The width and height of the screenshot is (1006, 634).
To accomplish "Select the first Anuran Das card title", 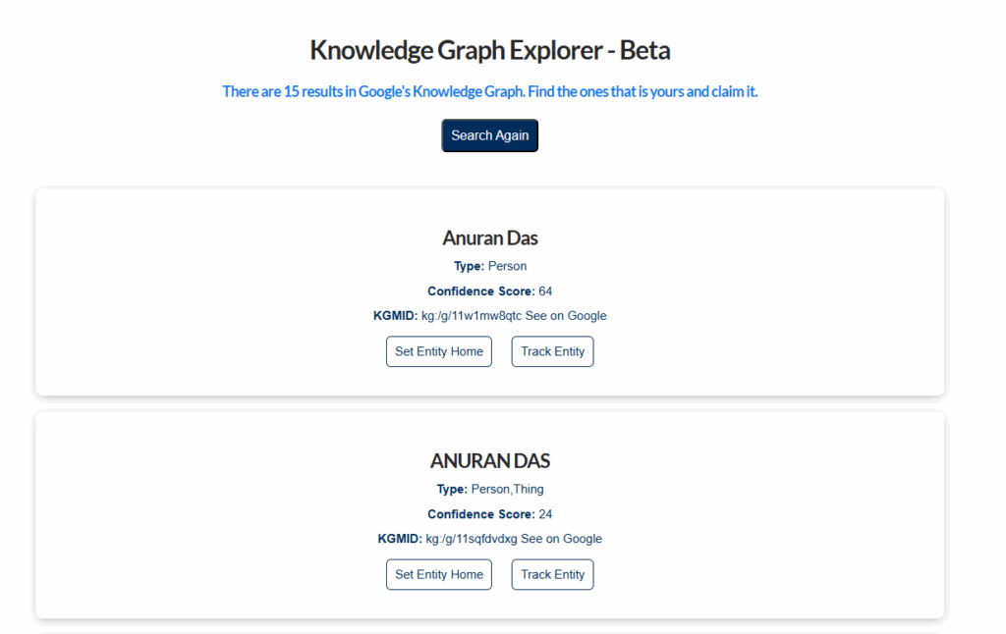I will click(x=489, y=238).
